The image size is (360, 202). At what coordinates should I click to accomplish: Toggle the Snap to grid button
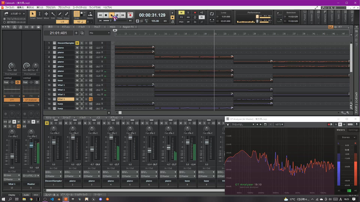tap(77, 14)
